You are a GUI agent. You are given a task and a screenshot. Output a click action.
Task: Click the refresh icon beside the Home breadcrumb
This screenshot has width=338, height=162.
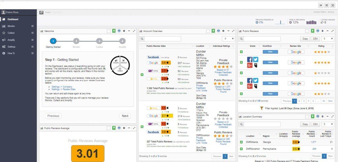[x=41, y=12]
